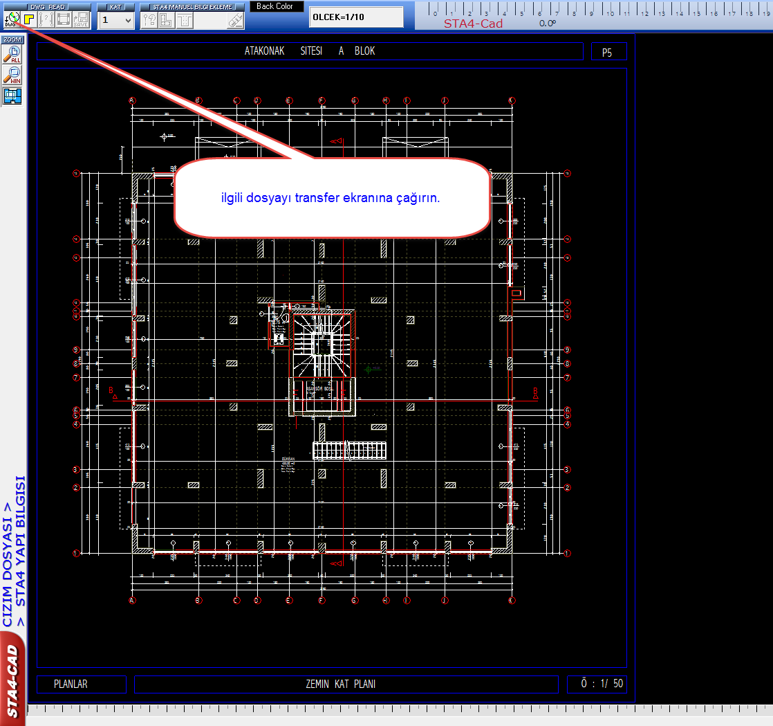773x726 pixels.
Task: Select the yellow L-shaped outline tool
Action: click(x=28, y=19)
